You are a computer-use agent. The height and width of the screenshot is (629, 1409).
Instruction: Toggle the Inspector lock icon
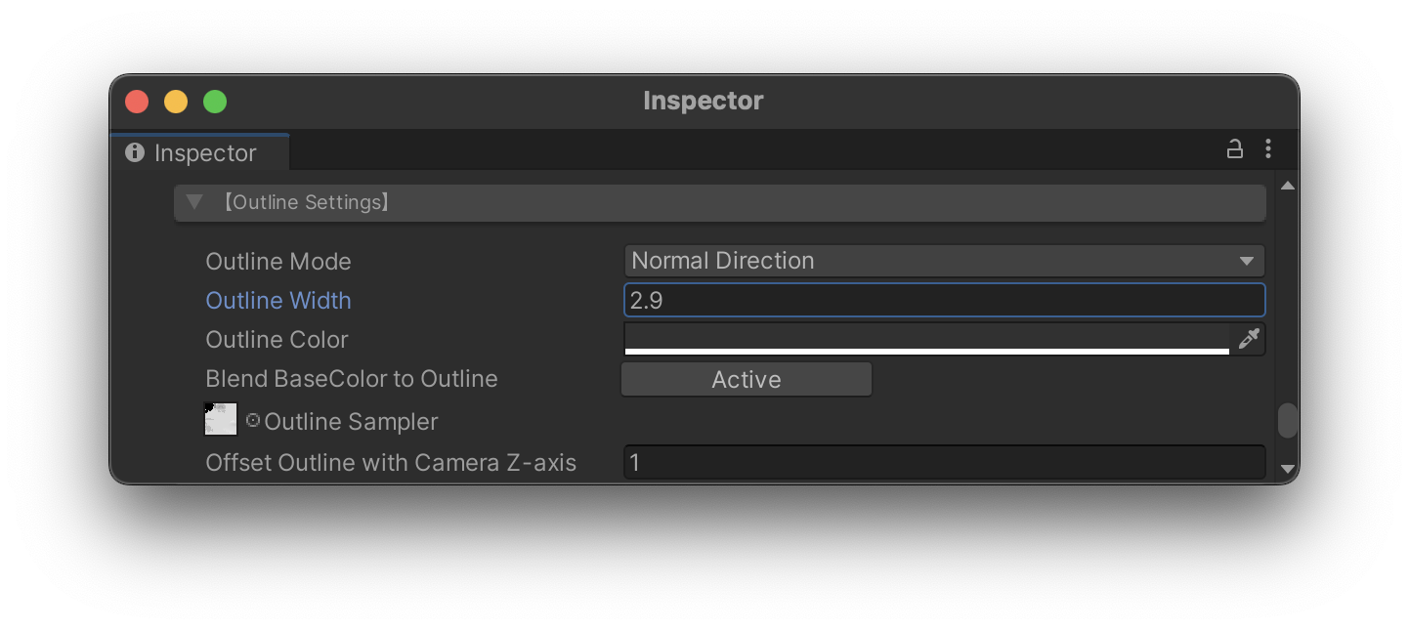pyautogui.click(x=1235, y=149)
